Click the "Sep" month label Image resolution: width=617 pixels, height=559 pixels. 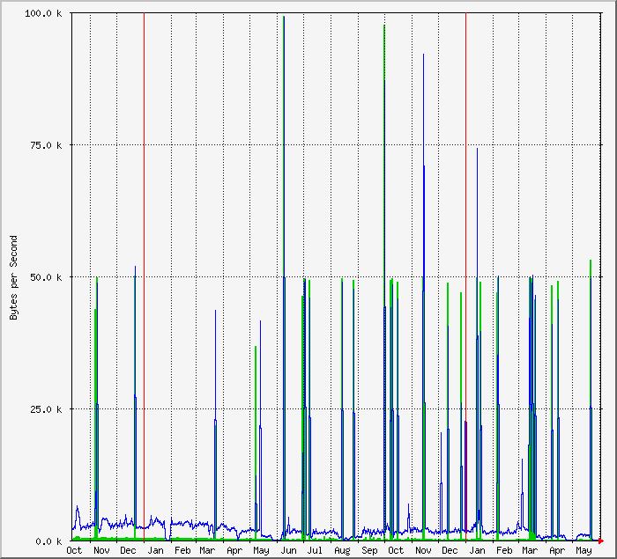pyautogui.click(x=369, y=550)
